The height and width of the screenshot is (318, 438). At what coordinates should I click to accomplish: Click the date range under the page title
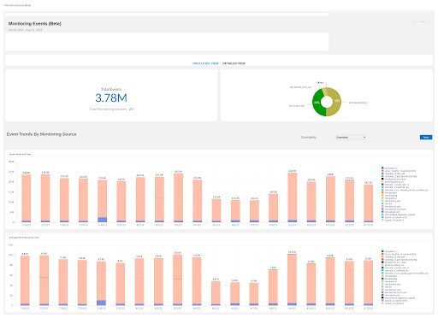coord(25,30)
